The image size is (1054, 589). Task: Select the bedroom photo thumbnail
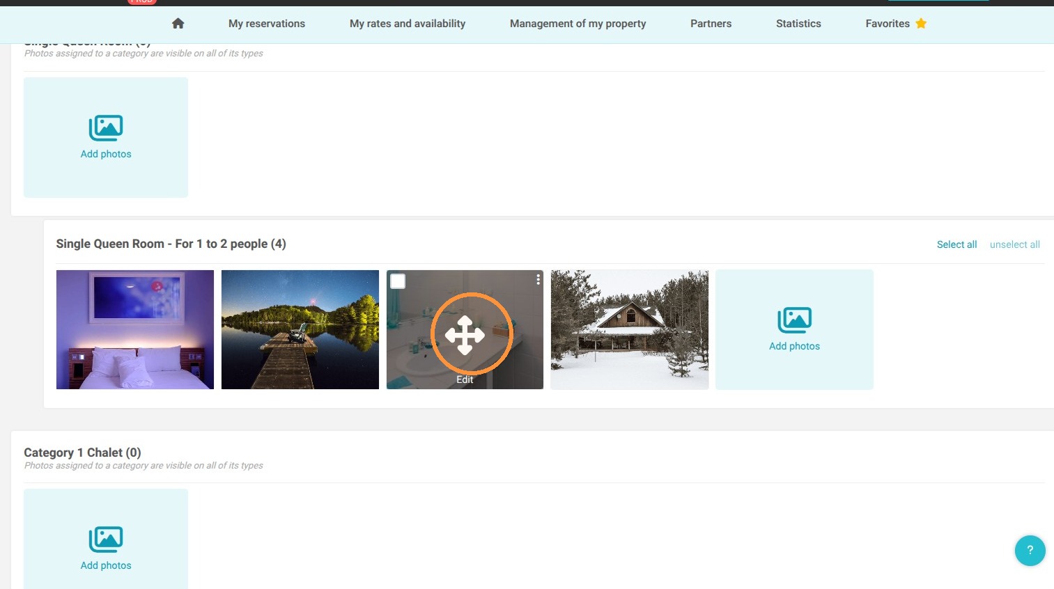click(135, 329)
